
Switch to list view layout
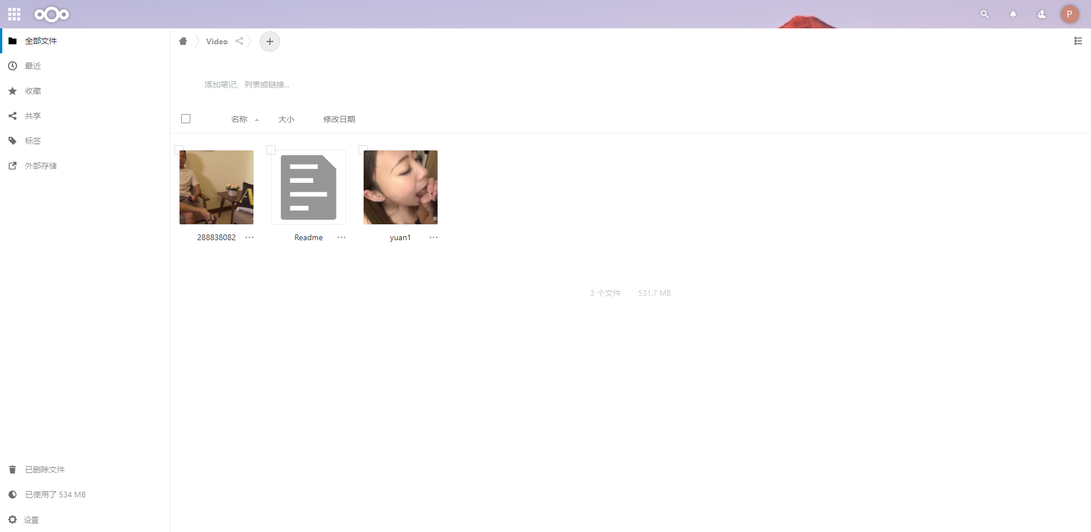(x=1078, y=41)
